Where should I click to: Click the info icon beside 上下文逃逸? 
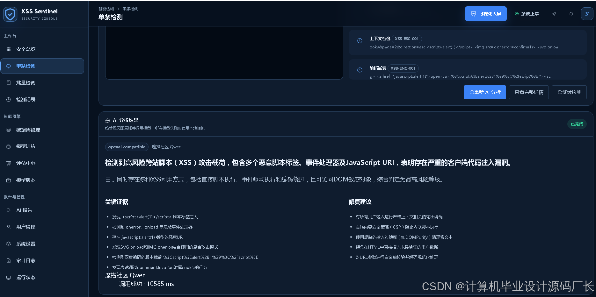tap(360, 41)
